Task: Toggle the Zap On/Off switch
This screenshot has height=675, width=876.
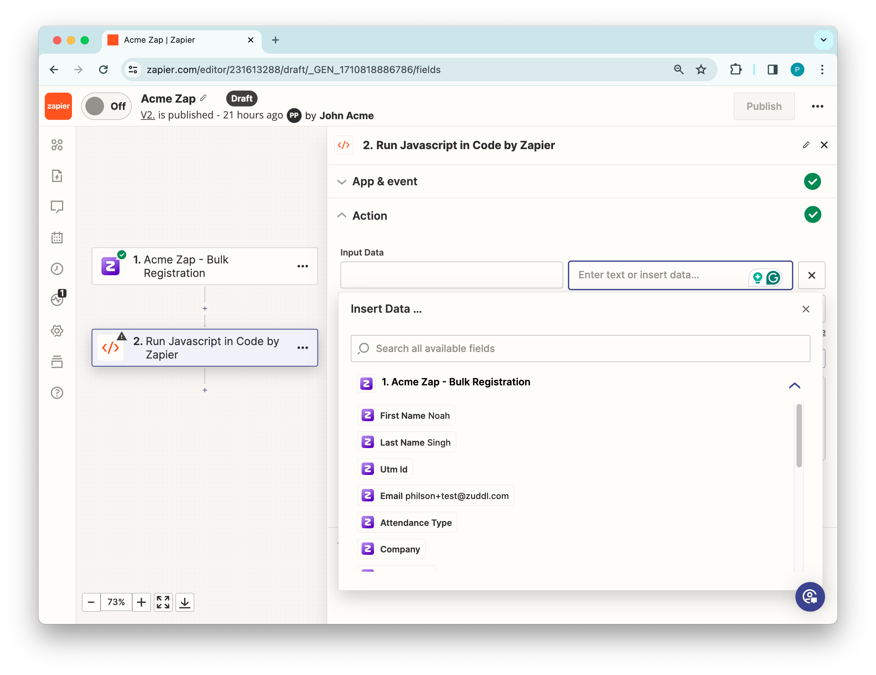Action: [x=106, y=106]
